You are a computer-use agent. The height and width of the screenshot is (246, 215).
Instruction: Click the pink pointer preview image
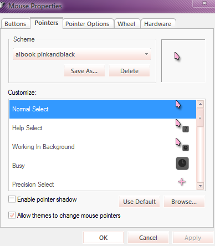coord(177,56)
